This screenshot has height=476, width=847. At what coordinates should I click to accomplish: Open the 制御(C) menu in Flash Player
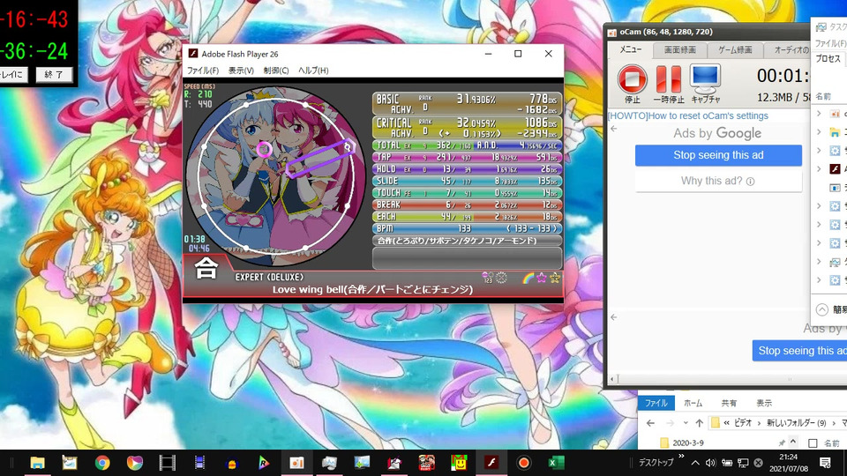point(276,71)
